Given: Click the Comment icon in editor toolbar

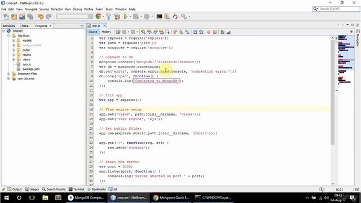Looking at the screenshot, I should click(222, 32).
